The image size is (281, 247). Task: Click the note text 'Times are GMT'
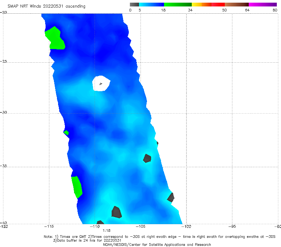[73, 237]
